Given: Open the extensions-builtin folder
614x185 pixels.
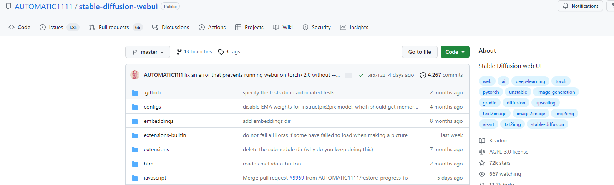Looking at the screenshot, I should [165, 135].
